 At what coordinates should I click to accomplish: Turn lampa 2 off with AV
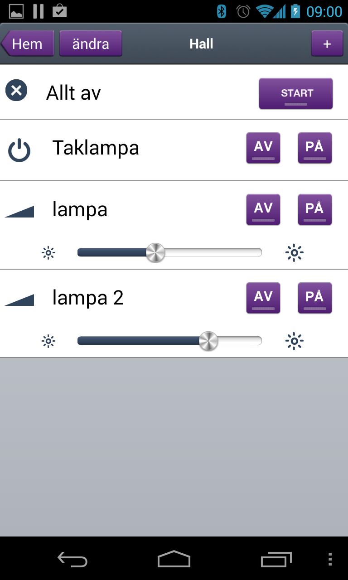(263, 298)
